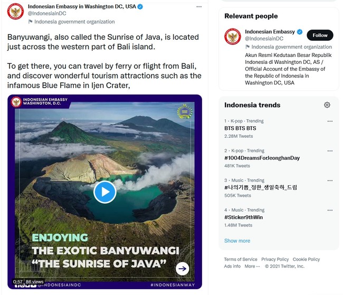Open the Terms of Service link
343x295 pixels.
(x=241, y=259)
